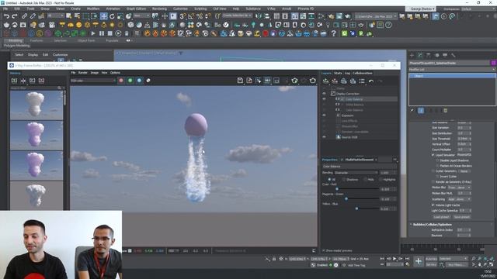The width and height of the screenshot is (497, 279).
Task: Click the Undo arrow in 3ds Max toolbar
Action: coord(6,16)
